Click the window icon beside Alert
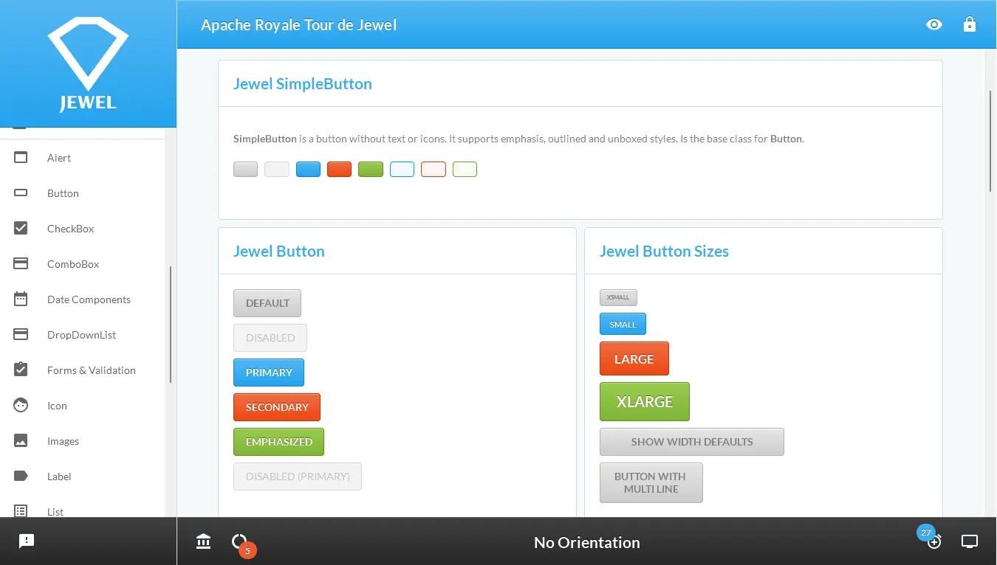 pyautogui.click(x=21, y=157)
